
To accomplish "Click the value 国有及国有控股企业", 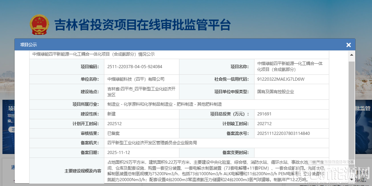I will (276, 92).
